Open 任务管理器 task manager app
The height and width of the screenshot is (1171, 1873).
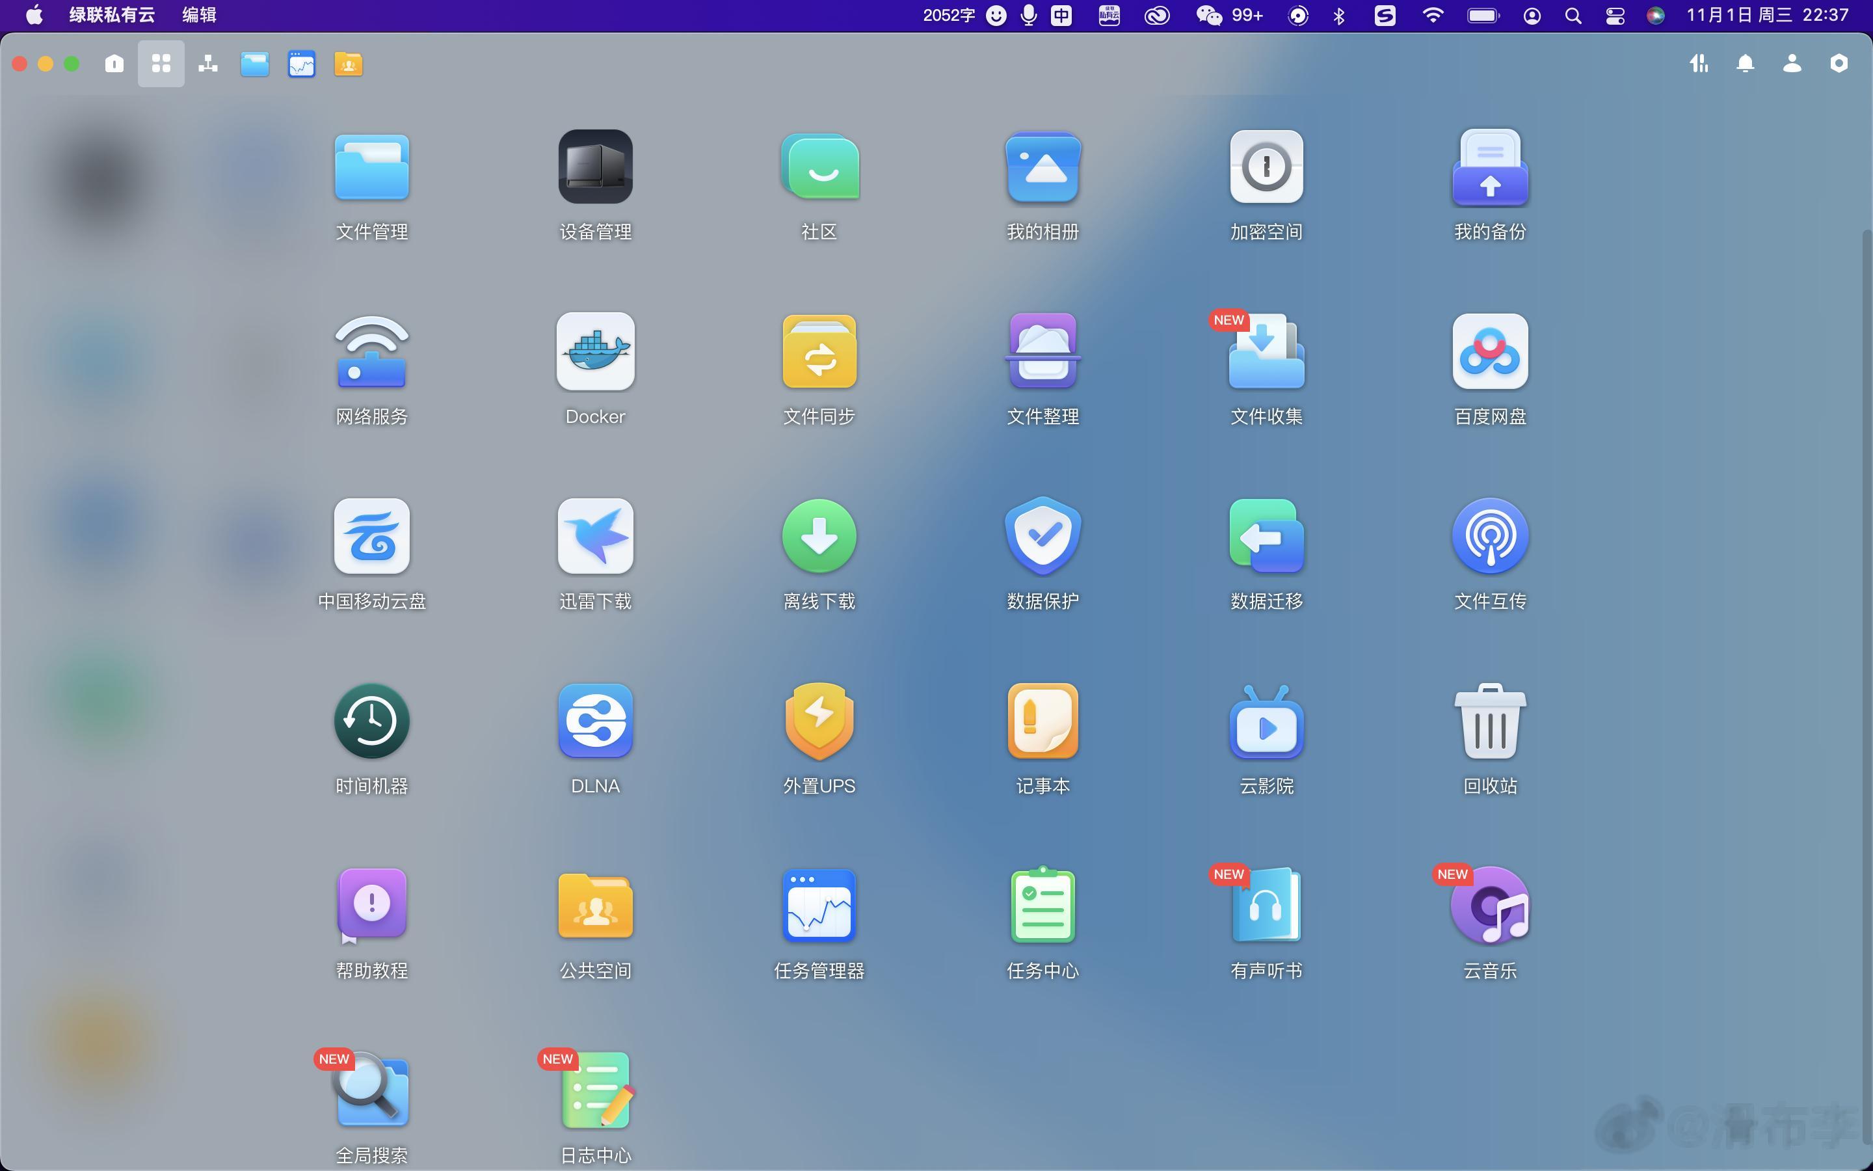(819, 906)
